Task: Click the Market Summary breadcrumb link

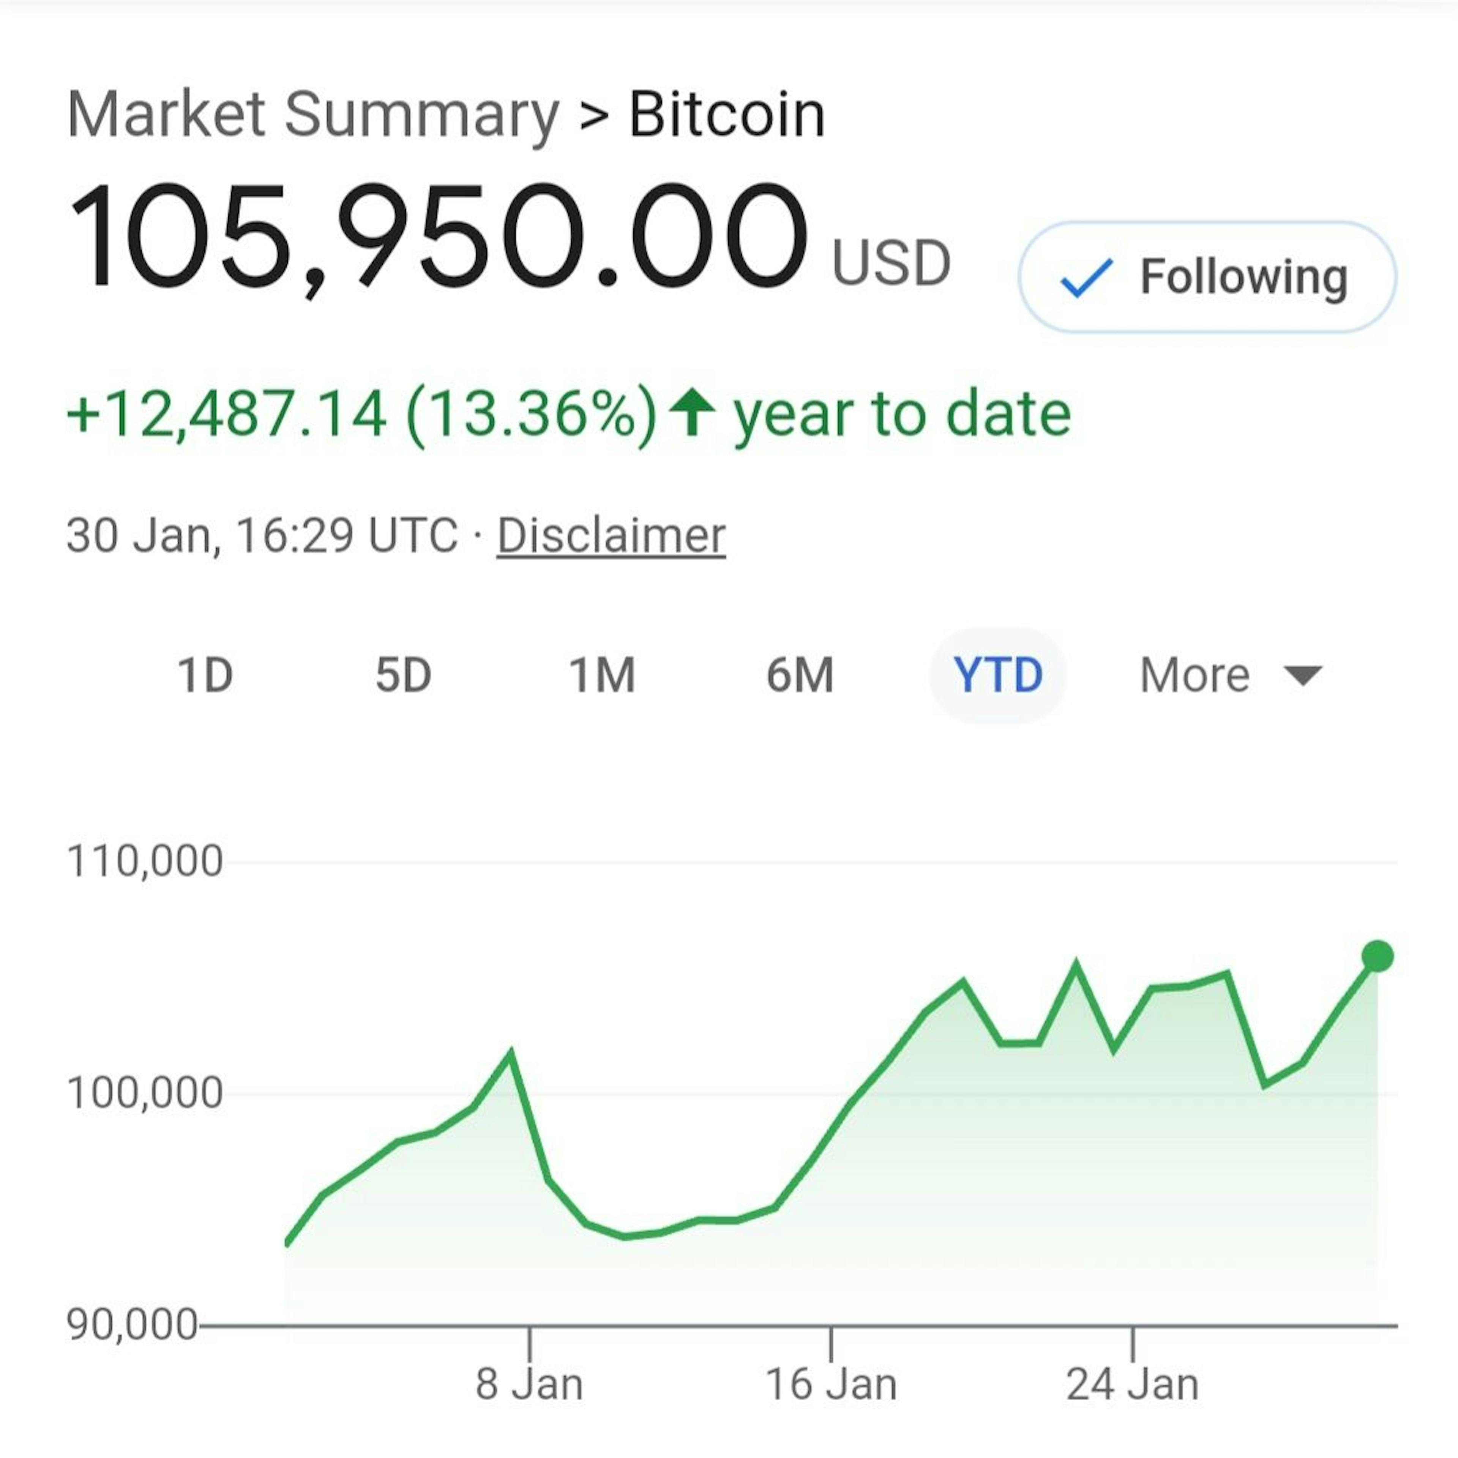Action: 313,115
